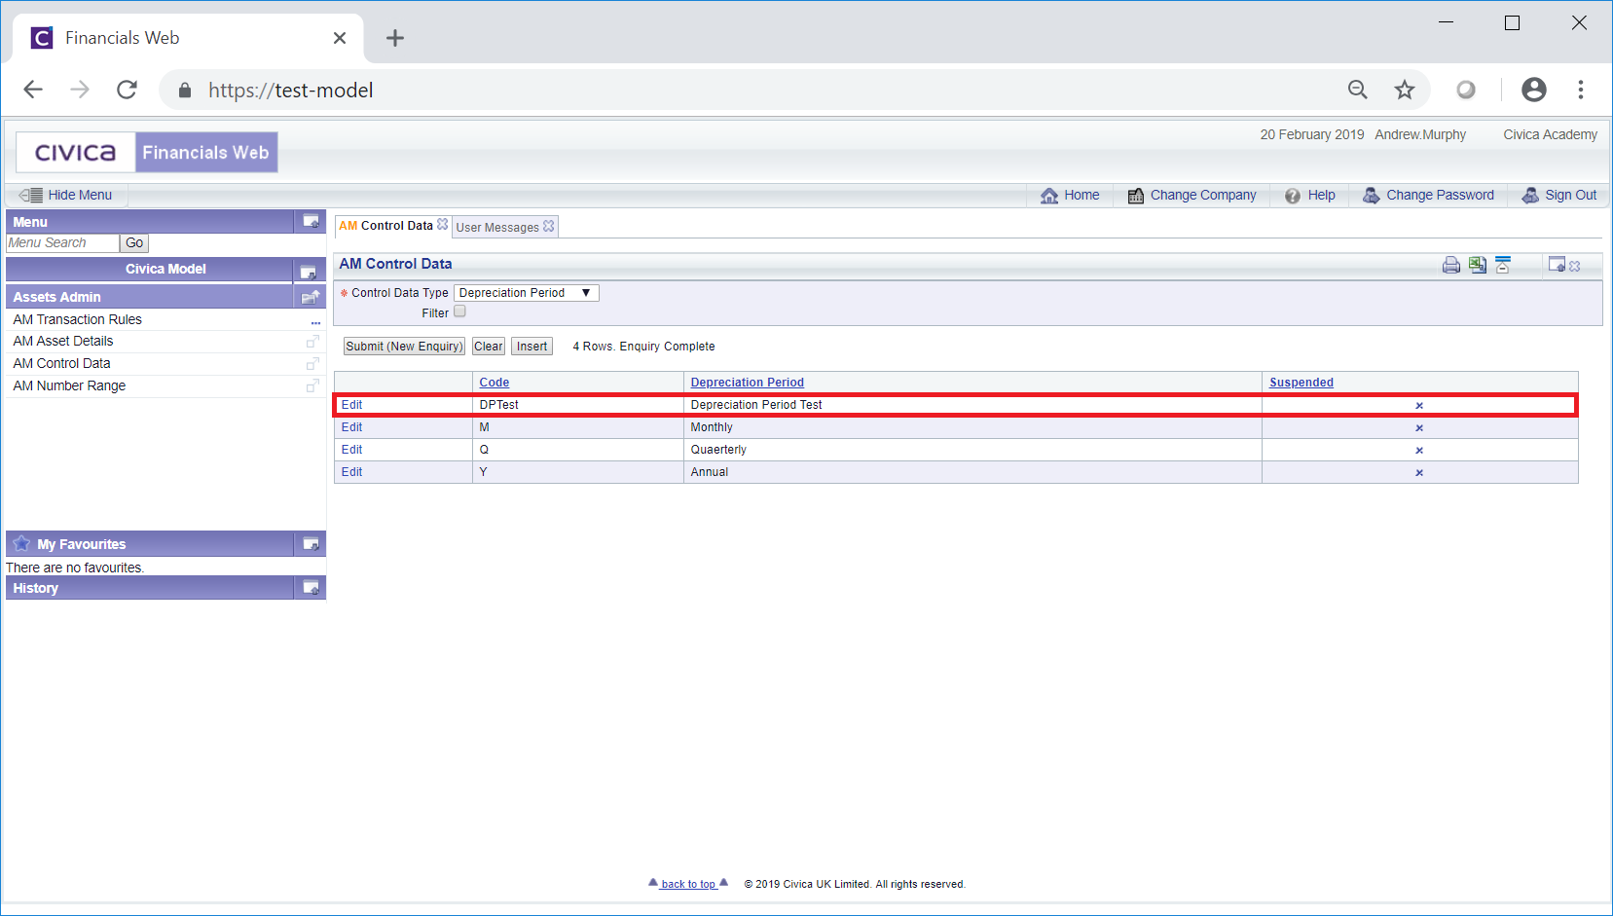
Task: Click the Assets Admin menu header
Action: tap(149, 297)
